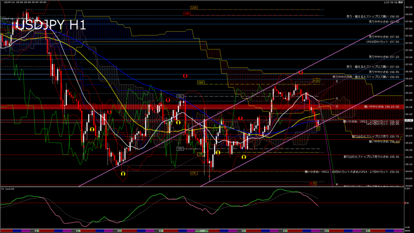Click the current price tag on the price axis
The width and height of the screenshot is (414, 233).
(x=408, y=121)
